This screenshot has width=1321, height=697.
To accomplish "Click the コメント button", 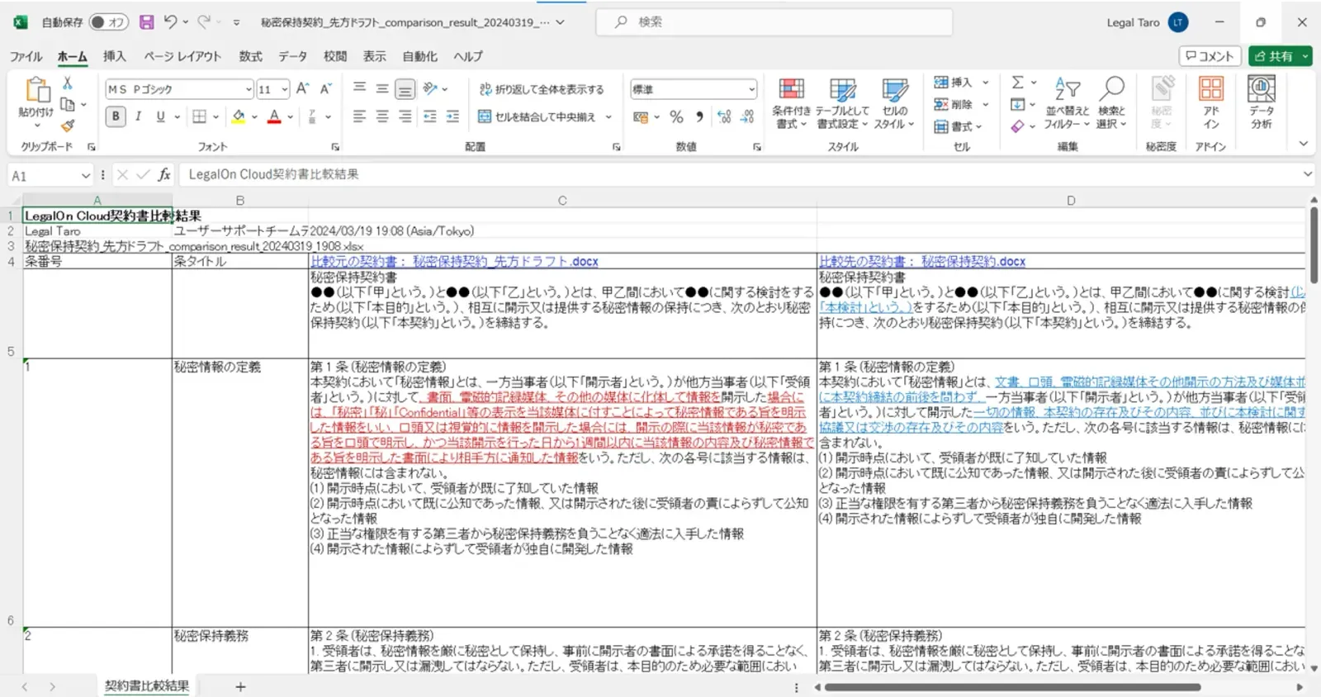I will click(1210, 56).
